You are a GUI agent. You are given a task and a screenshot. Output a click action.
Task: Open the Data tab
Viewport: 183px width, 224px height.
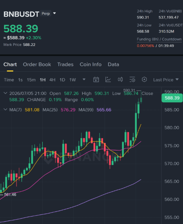click(113, 65)
